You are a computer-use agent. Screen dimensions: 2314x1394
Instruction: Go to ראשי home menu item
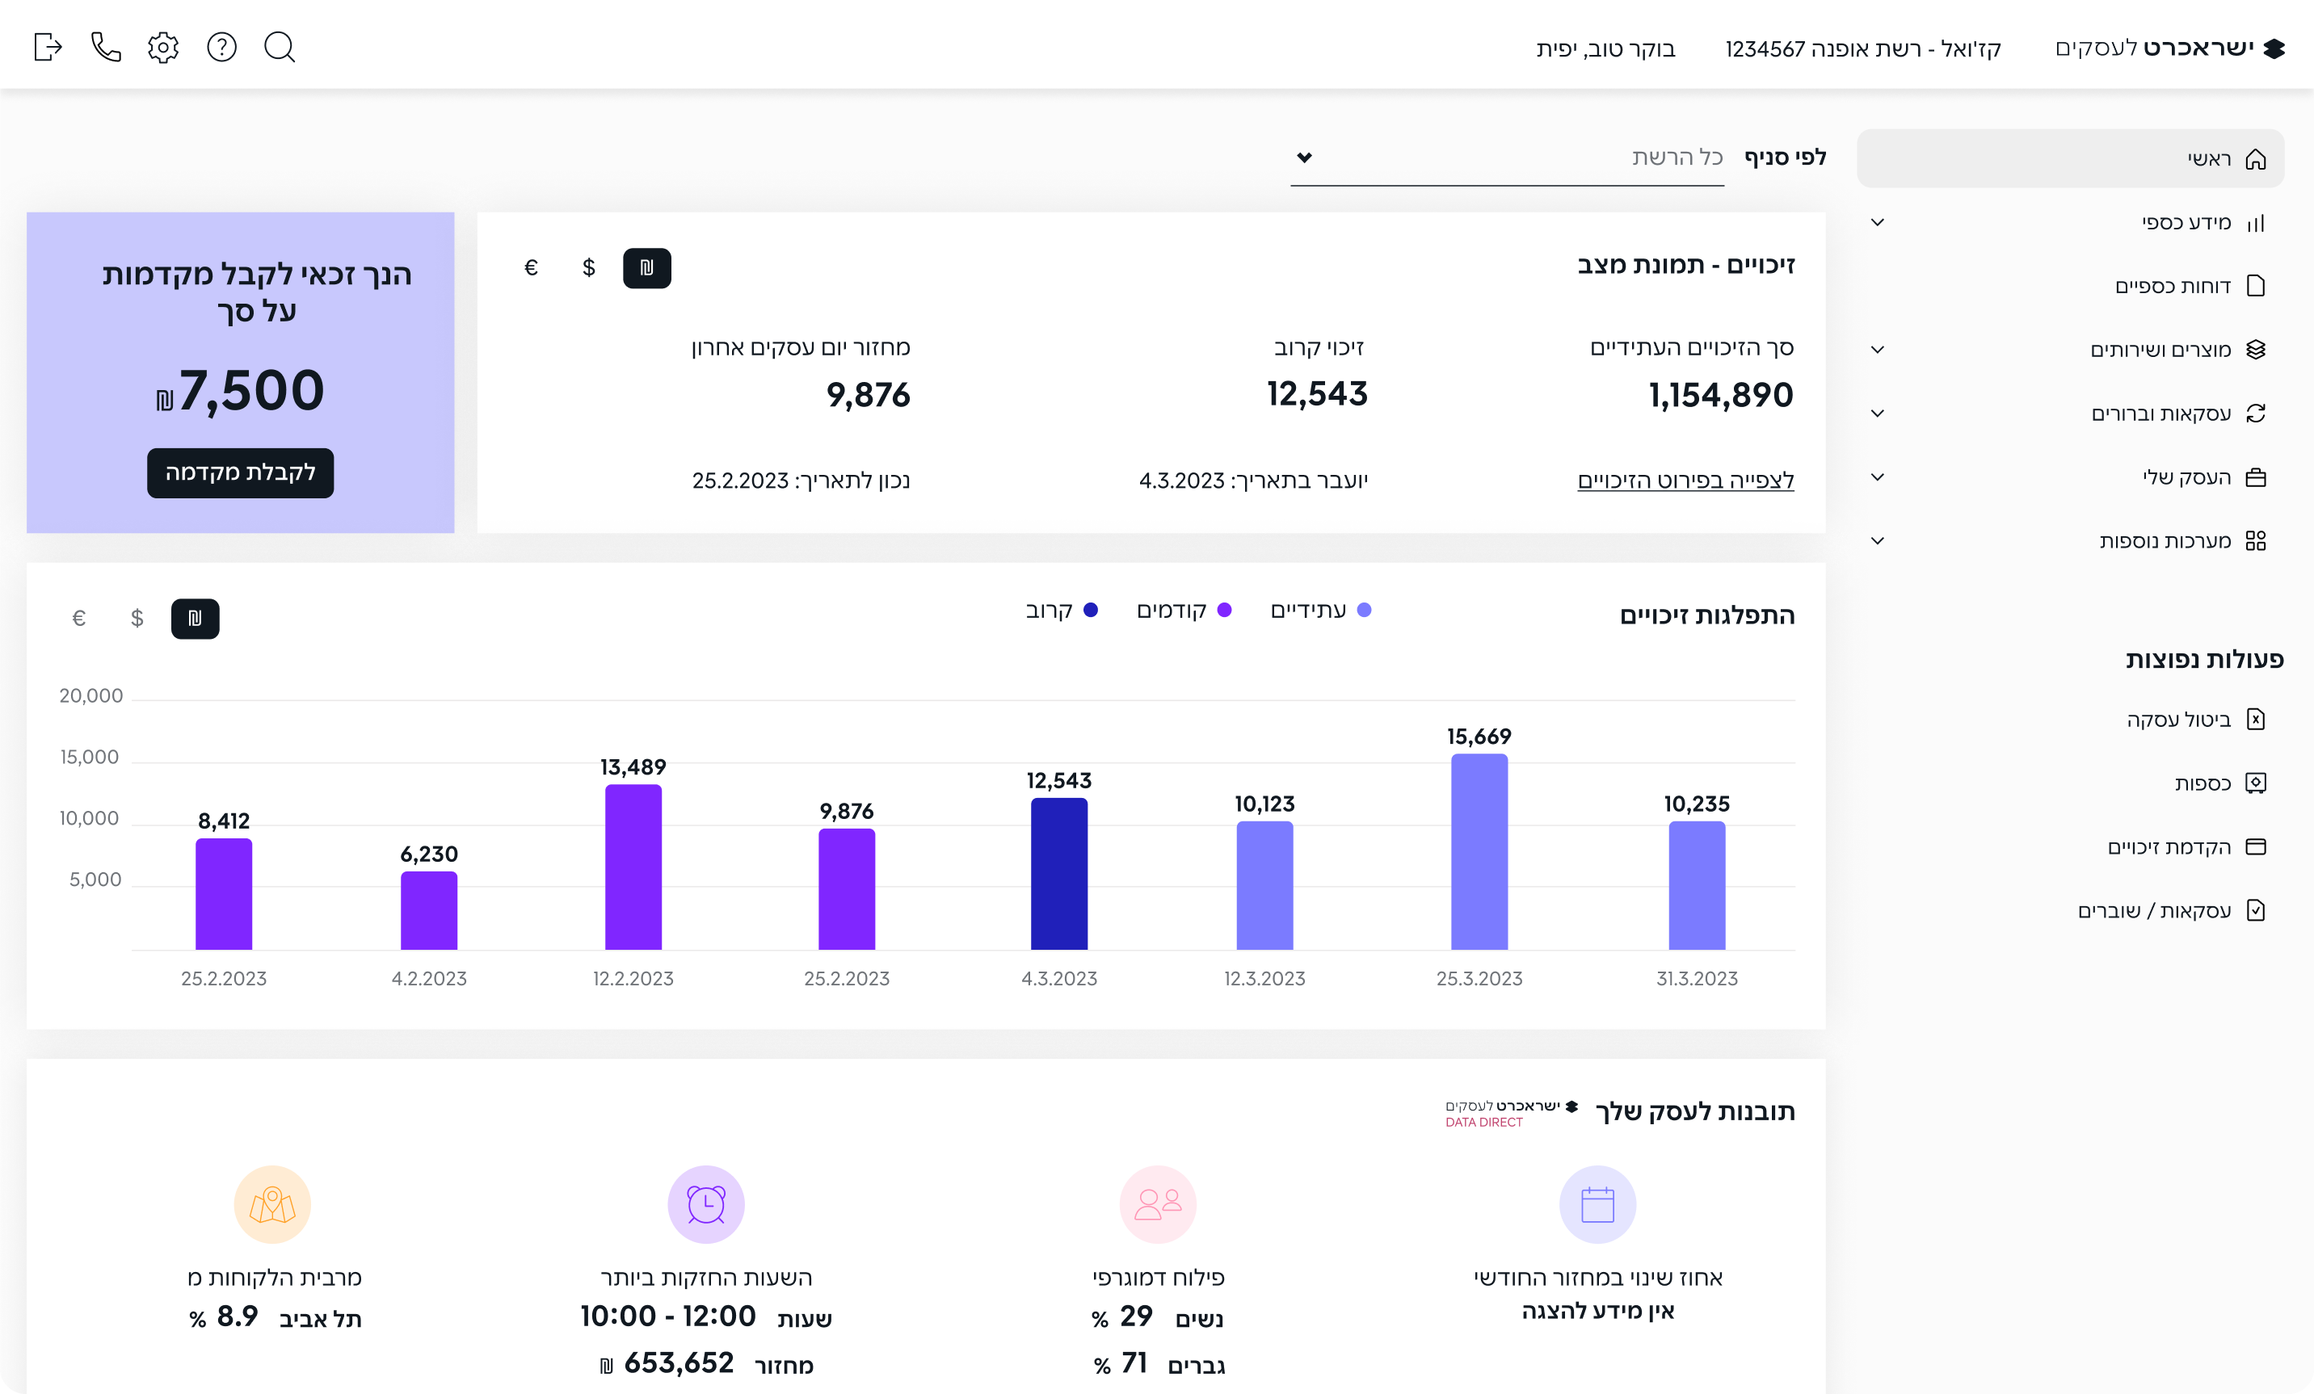point(2071,158)
